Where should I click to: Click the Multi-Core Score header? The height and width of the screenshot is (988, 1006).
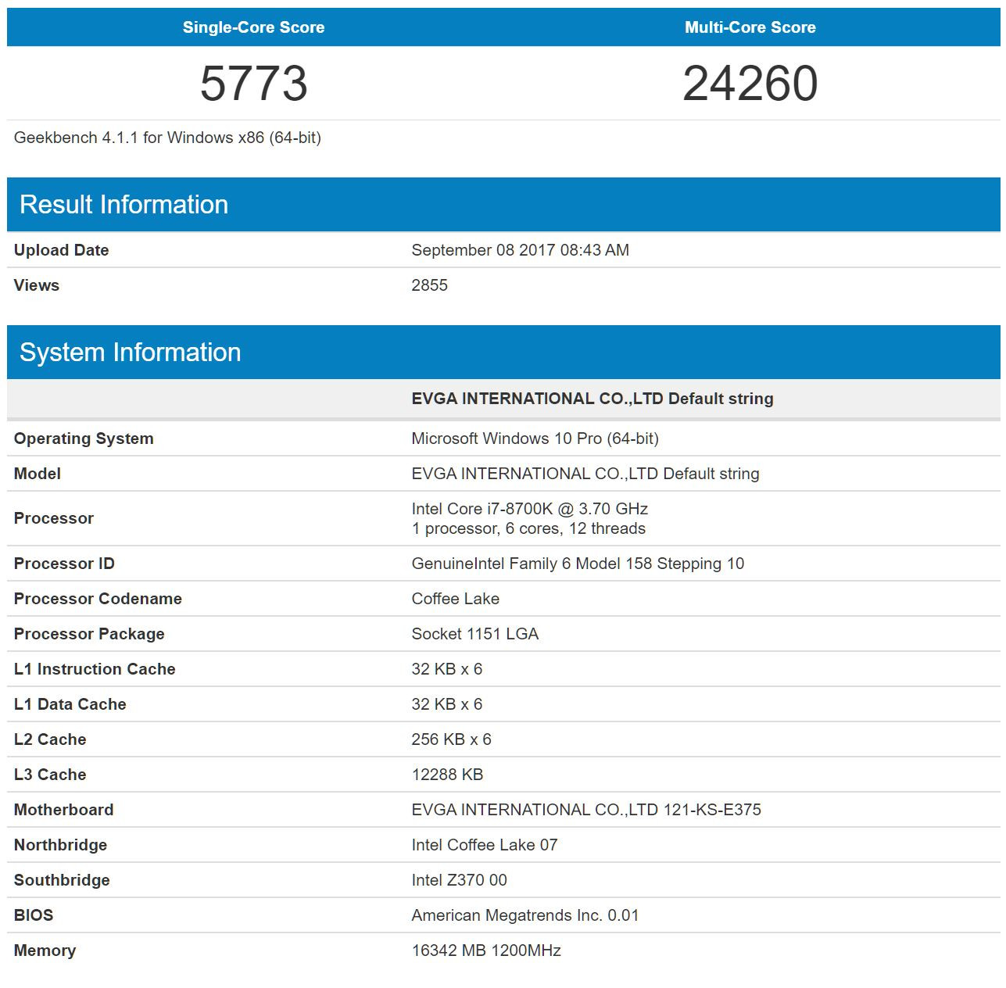(x=750, y=27)
